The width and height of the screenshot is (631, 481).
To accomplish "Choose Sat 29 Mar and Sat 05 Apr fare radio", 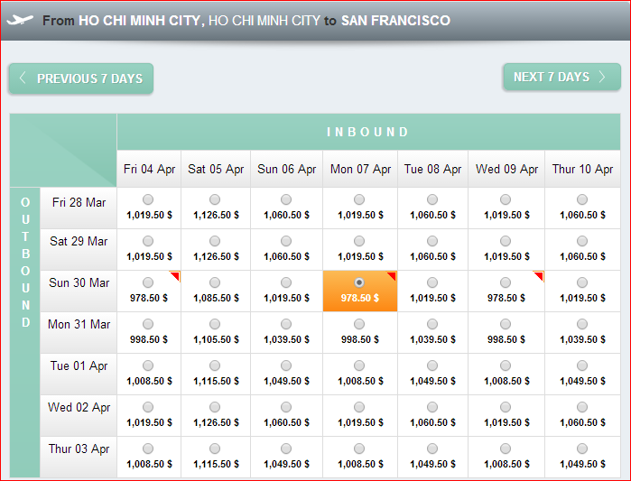I will pos(215,241).
